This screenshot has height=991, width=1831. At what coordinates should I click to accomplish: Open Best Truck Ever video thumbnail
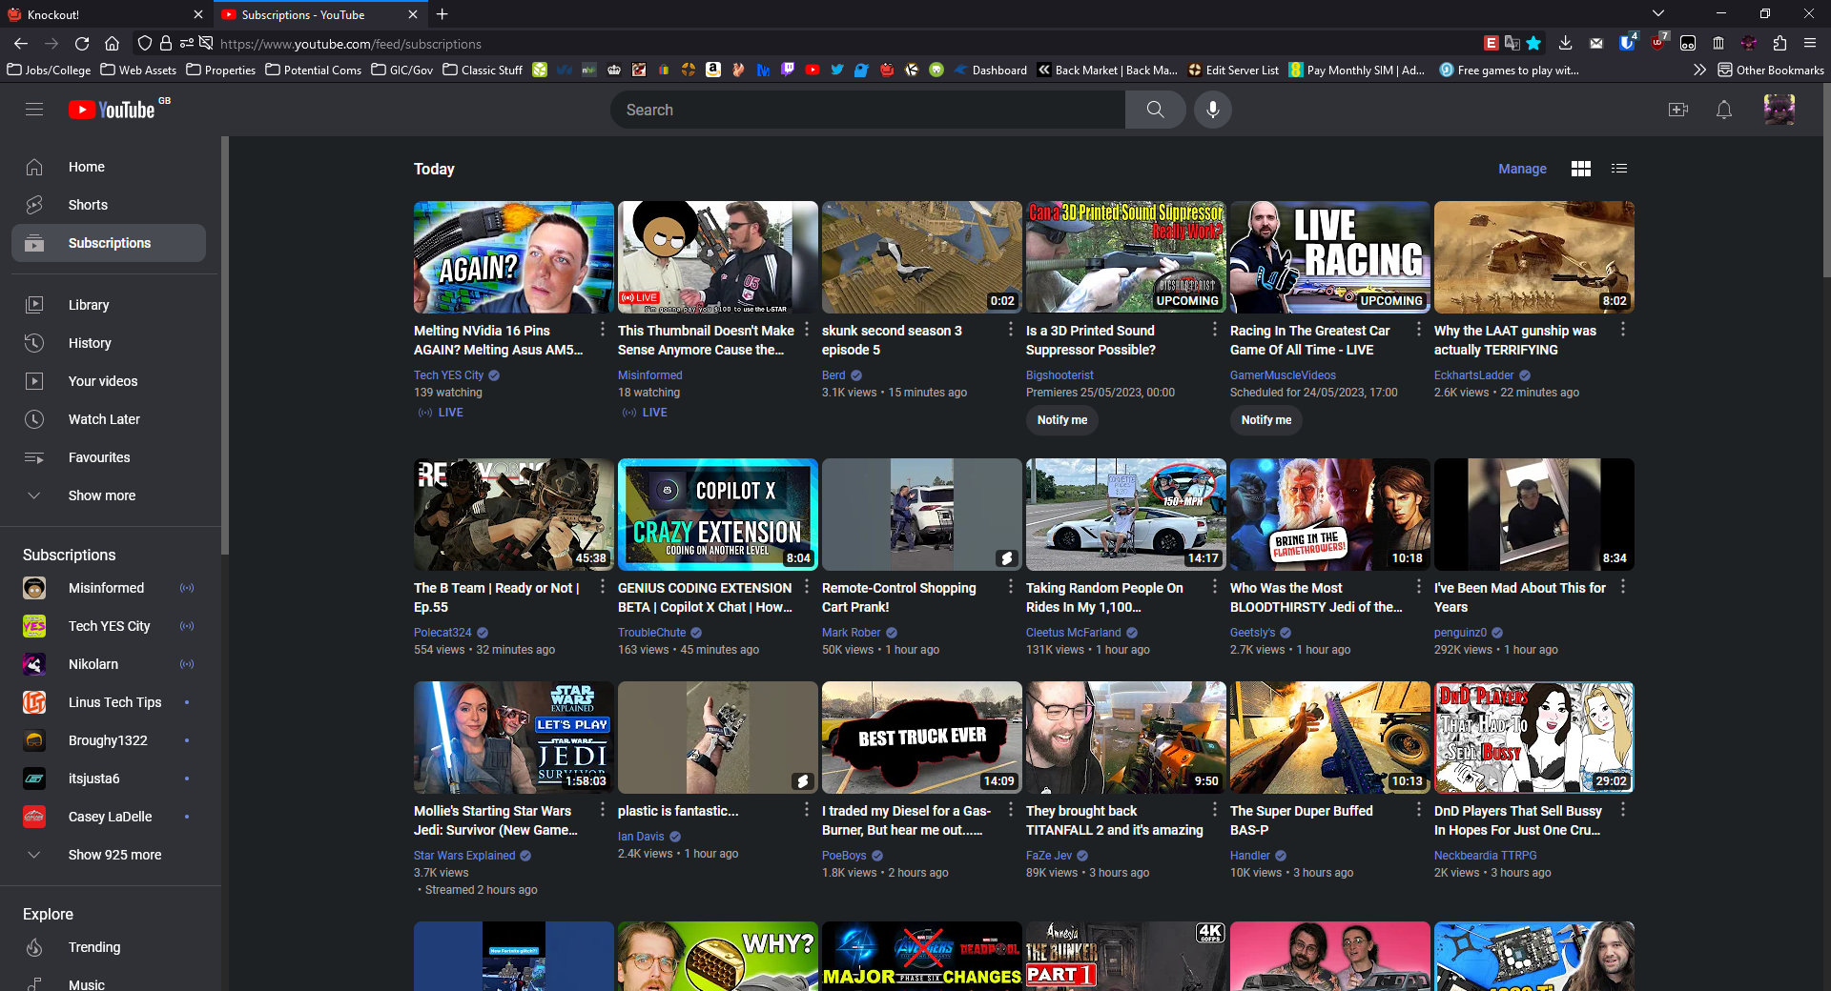click(922, 738)
